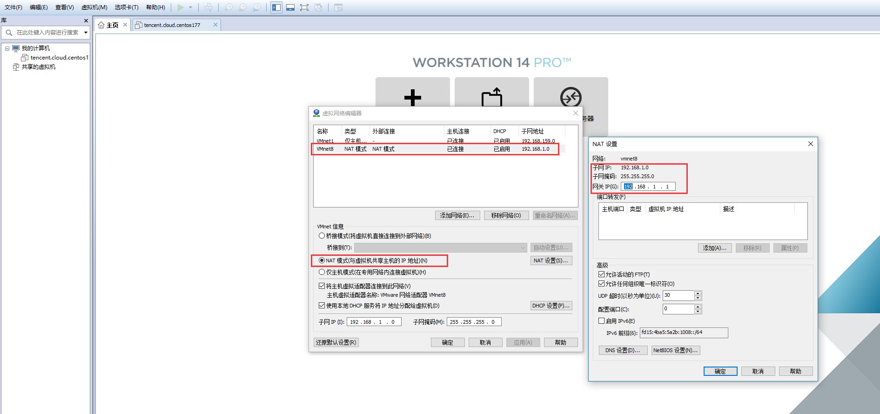
Task: Click 添加(A)... port forwarding button
Action: [715, 248]
